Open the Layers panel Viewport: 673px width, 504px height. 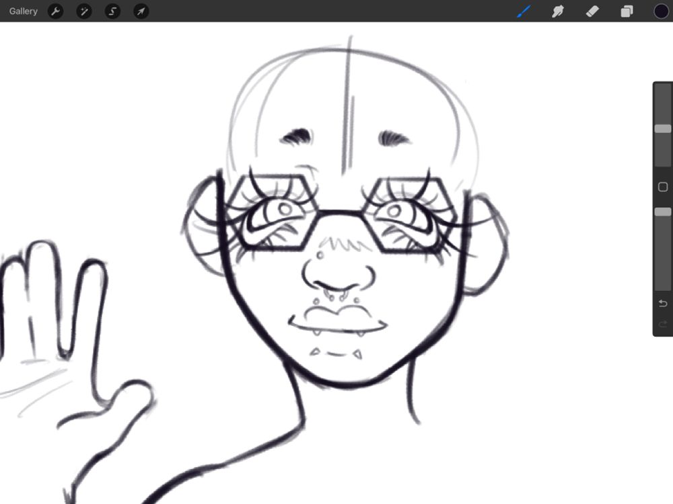[x=627, y=11]
